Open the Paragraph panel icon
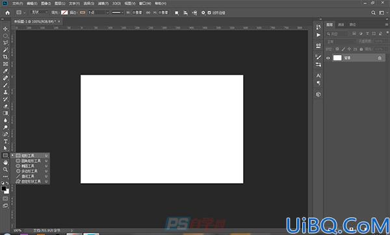 click(x=318, y=83)
